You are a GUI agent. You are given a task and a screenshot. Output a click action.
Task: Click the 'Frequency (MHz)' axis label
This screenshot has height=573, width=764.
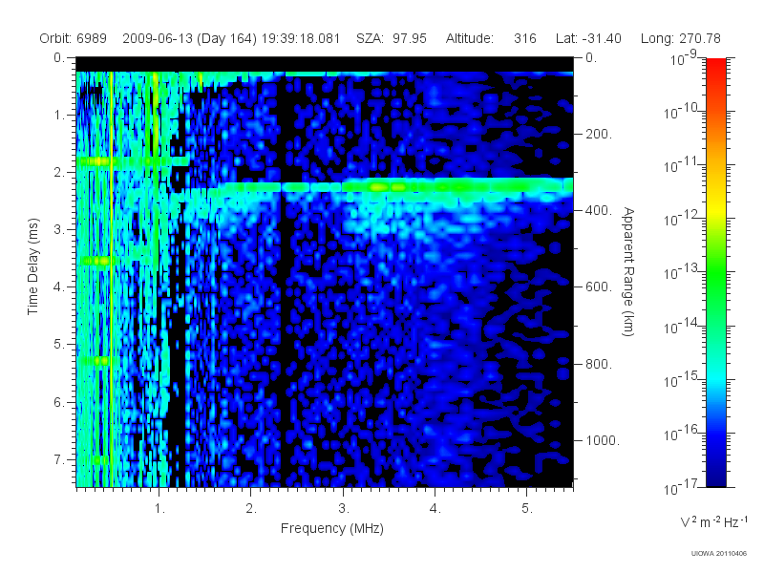tap(332, 529)
